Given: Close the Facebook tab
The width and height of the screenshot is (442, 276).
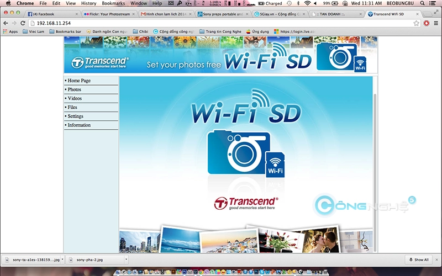Looking at the screenshot, I should [x=76, y=14].
